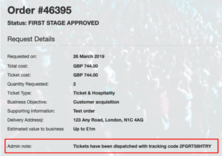Screen dimensions: 222x156
Task: Click the Request Details section header
Action: pyautogui.click(x=31, y=39)
